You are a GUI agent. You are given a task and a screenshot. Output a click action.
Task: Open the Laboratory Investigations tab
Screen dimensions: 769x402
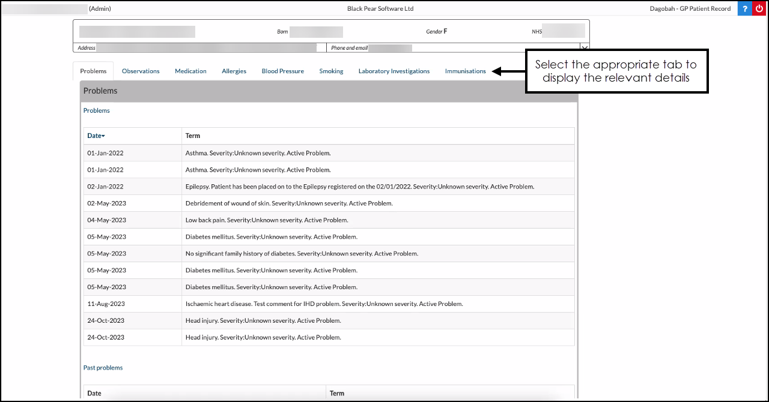tap(394, 71)
